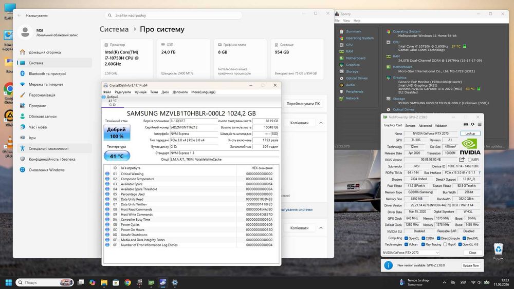Click the GPU-Z refresh icon
This screenshot has height=289, width=514.
473,124
